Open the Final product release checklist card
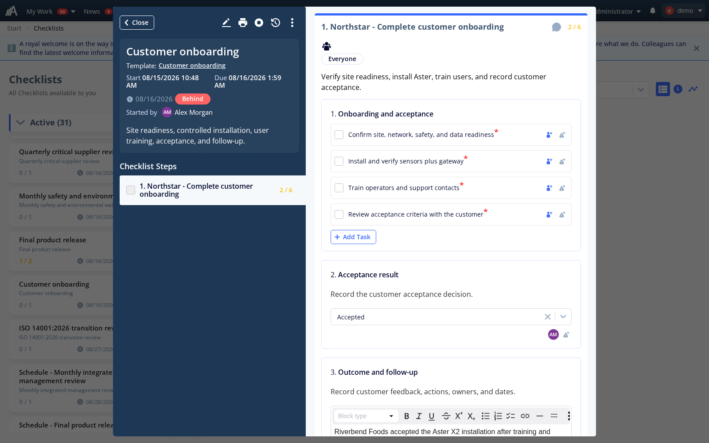 click(62, 250)
